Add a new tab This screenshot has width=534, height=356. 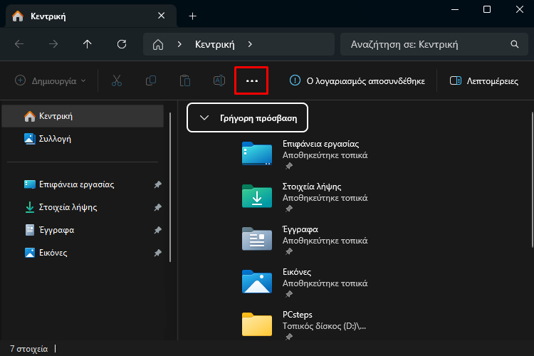(x=192, y=16)
